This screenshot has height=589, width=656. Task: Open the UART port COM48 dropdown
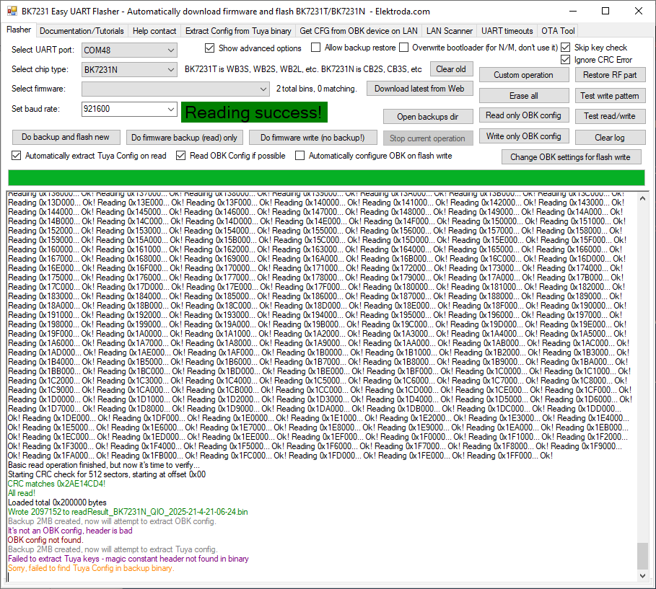[x=129, y=50]
